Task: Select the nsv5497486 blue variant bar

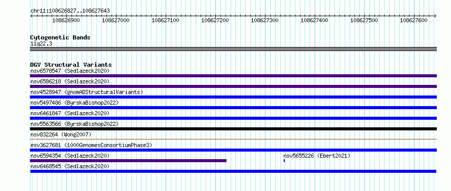Action: click(x=233, y=108)
